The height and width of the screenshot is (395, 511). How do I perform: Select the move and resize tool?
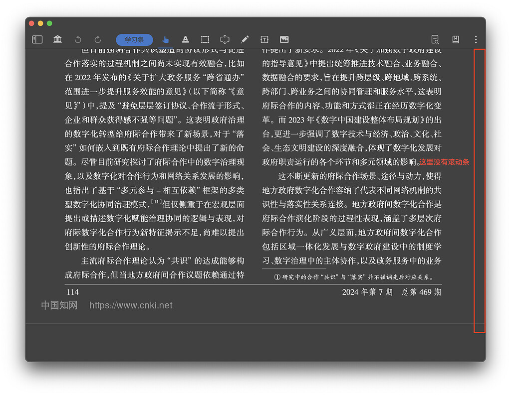[x=225, y=39]
